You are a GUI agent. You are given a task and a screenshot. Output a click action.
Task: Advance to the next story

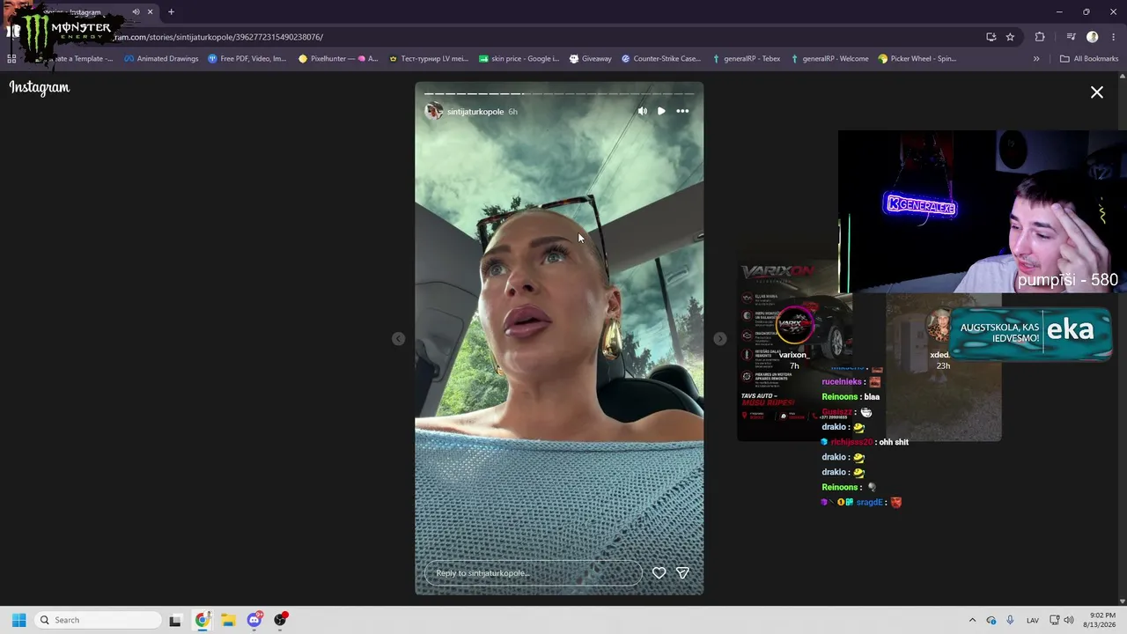pos(720,339)
